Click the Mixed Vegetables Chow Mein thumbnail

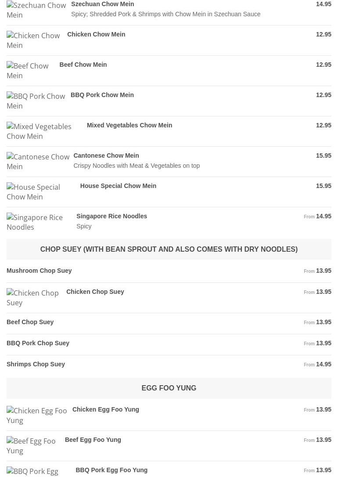coord(40,131)
